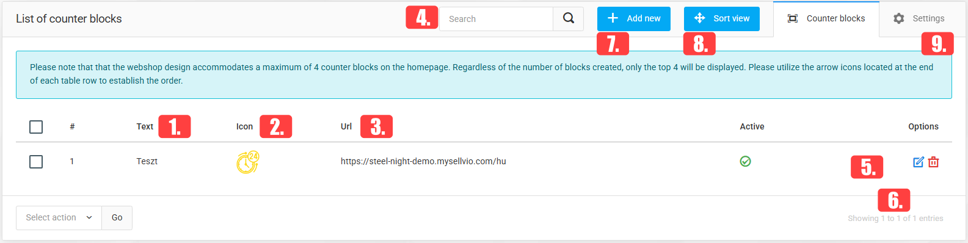Viewport: 968px width, 243px height.
Task: Click the Sort view button label
Action: pyautogui.click(x=731, y=18)
